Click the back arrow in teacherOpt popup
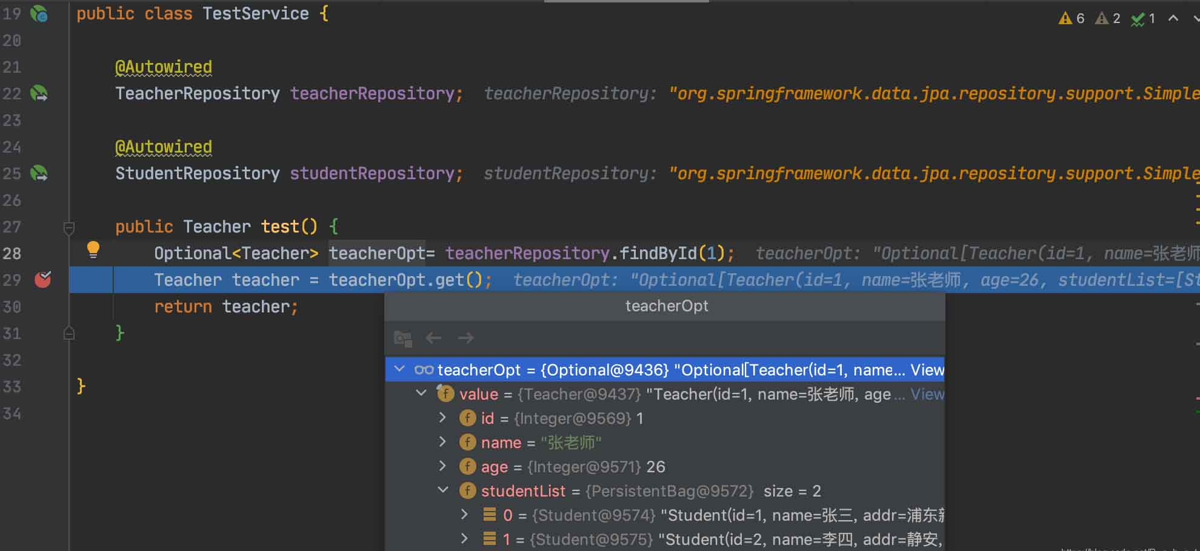The width and height of the screenshot is (1200, 551). pyautogui.click(x=433, y=338)
